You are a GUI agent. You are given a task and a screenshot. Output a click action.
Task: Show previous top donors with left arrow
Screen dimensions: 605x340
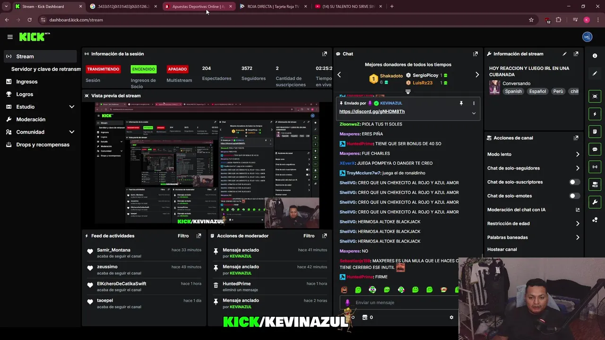(339, 75)
